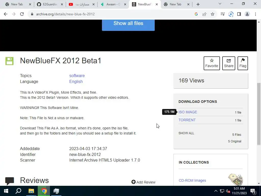Image resolution: width=261 pixels, height=196 pixels.
Task: Toggle Chrome side panel
Action: pyautogui.click(x=239, y=14)
